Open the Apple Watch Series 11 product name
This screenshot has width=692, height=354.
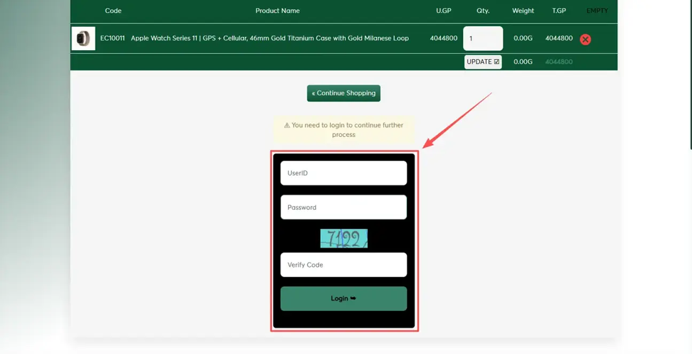pyautogui.click(x=270, y=38)
